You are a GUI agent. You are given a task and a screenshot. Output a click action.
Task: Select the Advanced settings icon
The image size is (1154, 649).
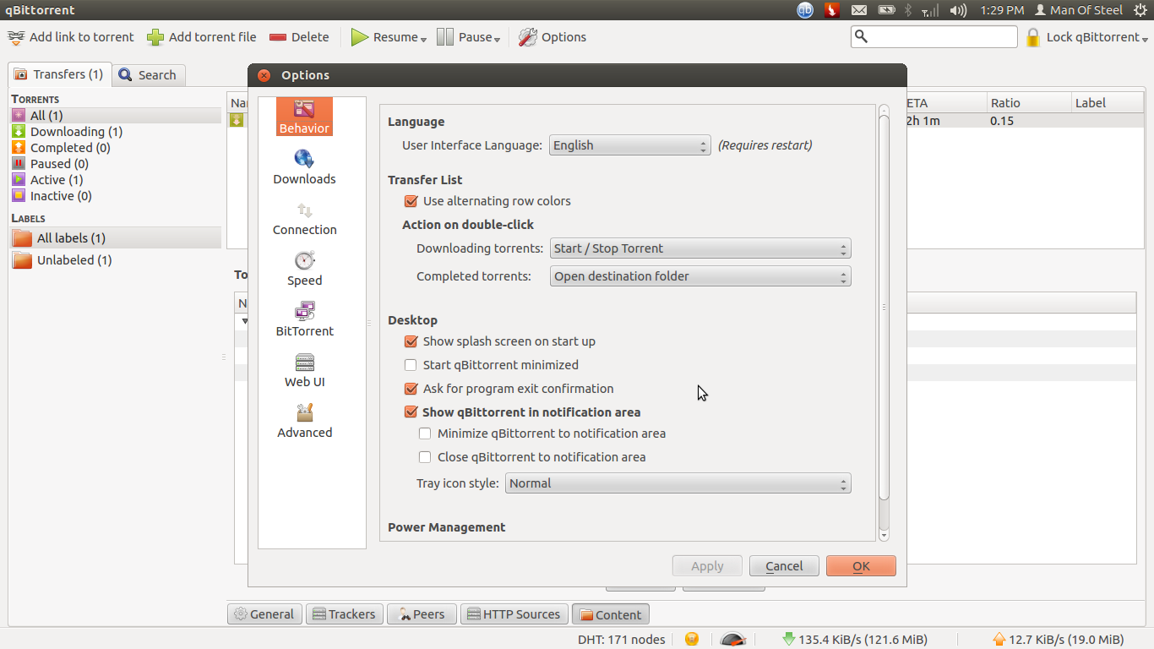(304, 419)
